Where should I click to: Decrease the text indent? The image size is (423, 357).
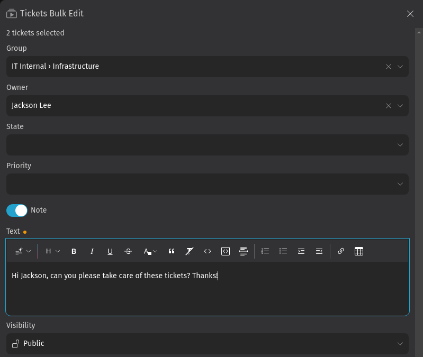click(319, 251)
